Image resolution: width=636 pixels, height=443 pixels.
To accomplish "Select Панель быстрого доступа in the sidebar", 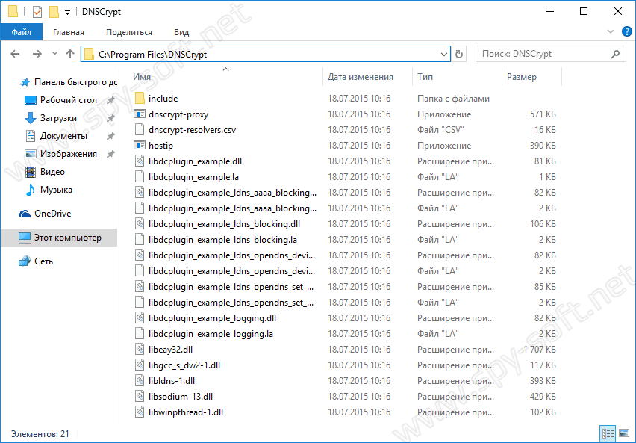I will 69,82.
